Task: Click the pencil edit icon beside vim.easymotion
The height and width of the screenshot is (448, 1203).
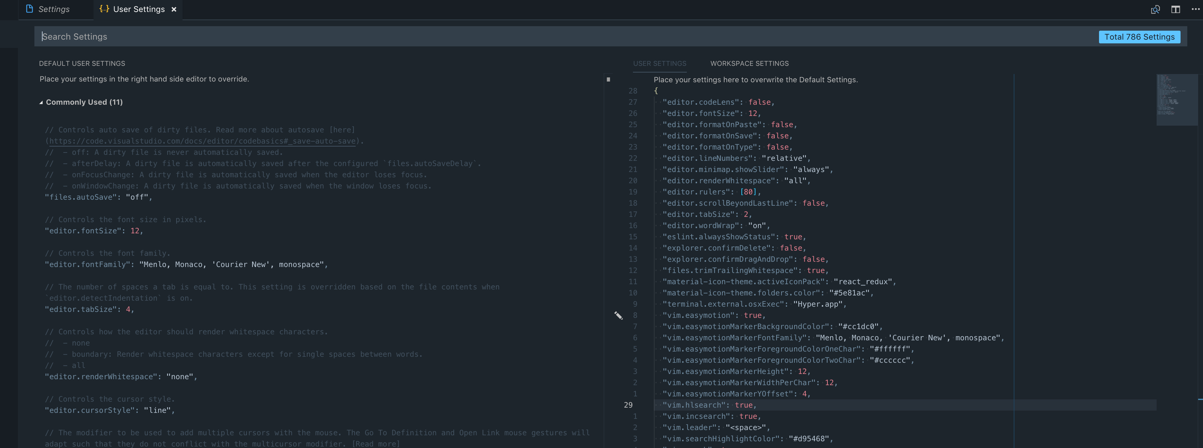Action: [x=618, y=316]
